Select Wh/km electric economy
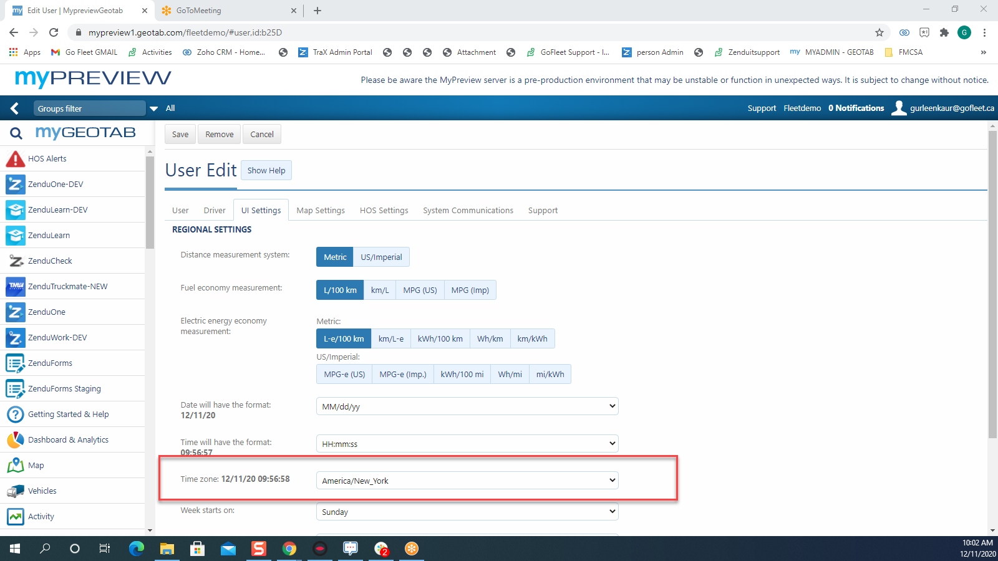Image resolution: width=998 pixels, height=561 pixels. 490,338
